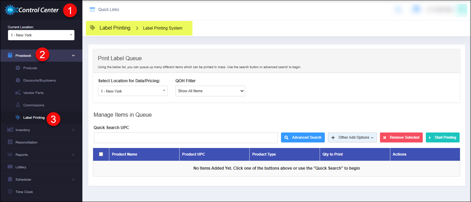Click the Quick Search UPC input field
Image resolution: width=471 pixels, height=202 pixels.
(186, 138)
